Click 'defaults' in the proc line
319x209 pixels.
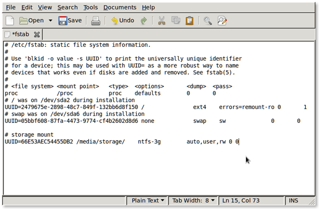148,93
